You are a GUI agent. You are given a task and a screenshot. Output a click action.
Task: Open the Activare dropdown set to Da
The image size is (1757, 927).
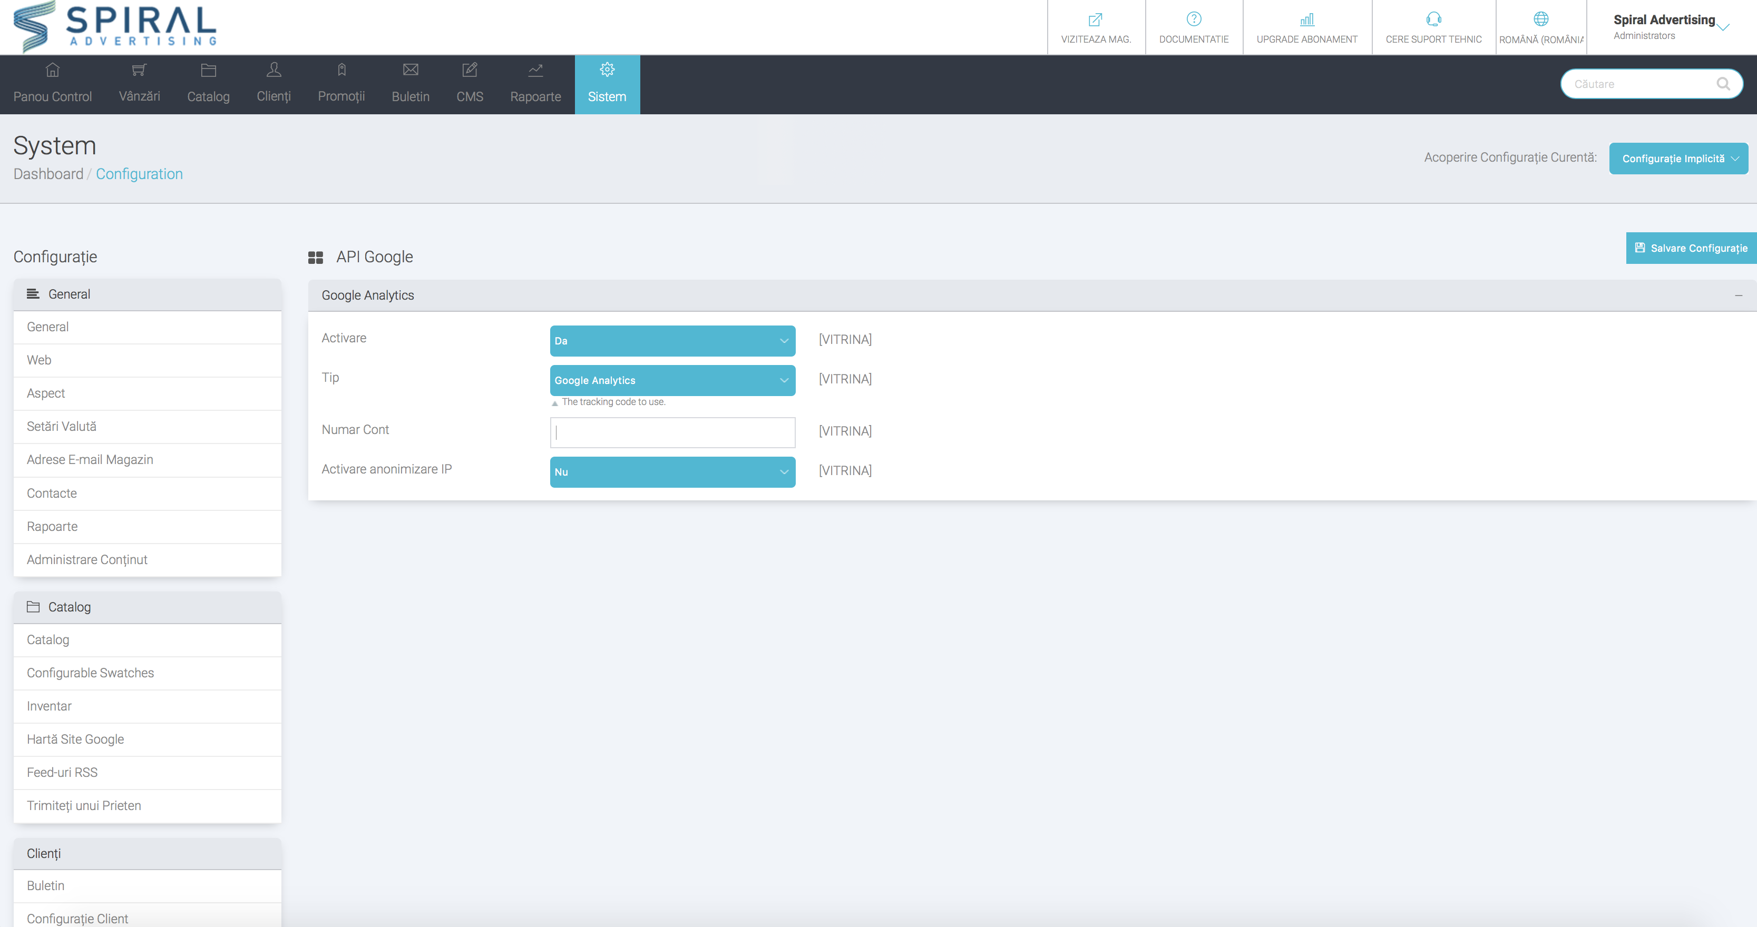pyautogui.click(x=672, y=341)
